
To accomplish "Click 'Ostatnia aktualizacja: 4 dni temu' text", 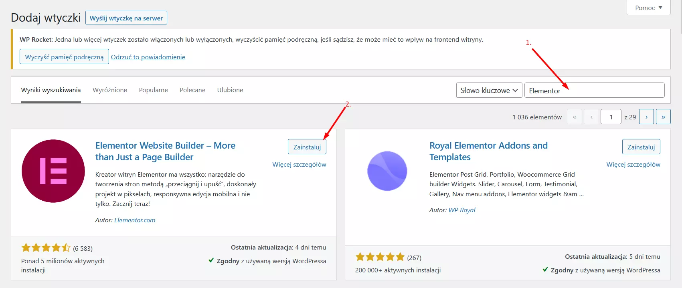I will click(278, 248).
